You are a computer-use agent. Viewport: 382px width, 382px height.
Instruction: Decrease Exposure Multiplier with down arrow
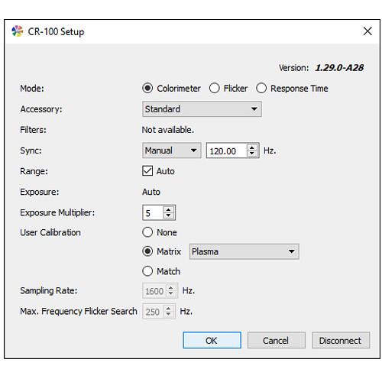[168, 215]
